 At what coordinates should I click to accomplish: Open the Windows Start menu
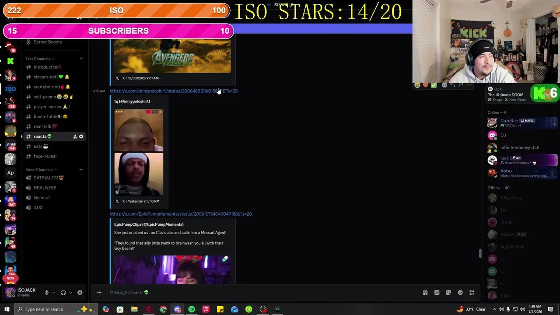coord(7,309)
